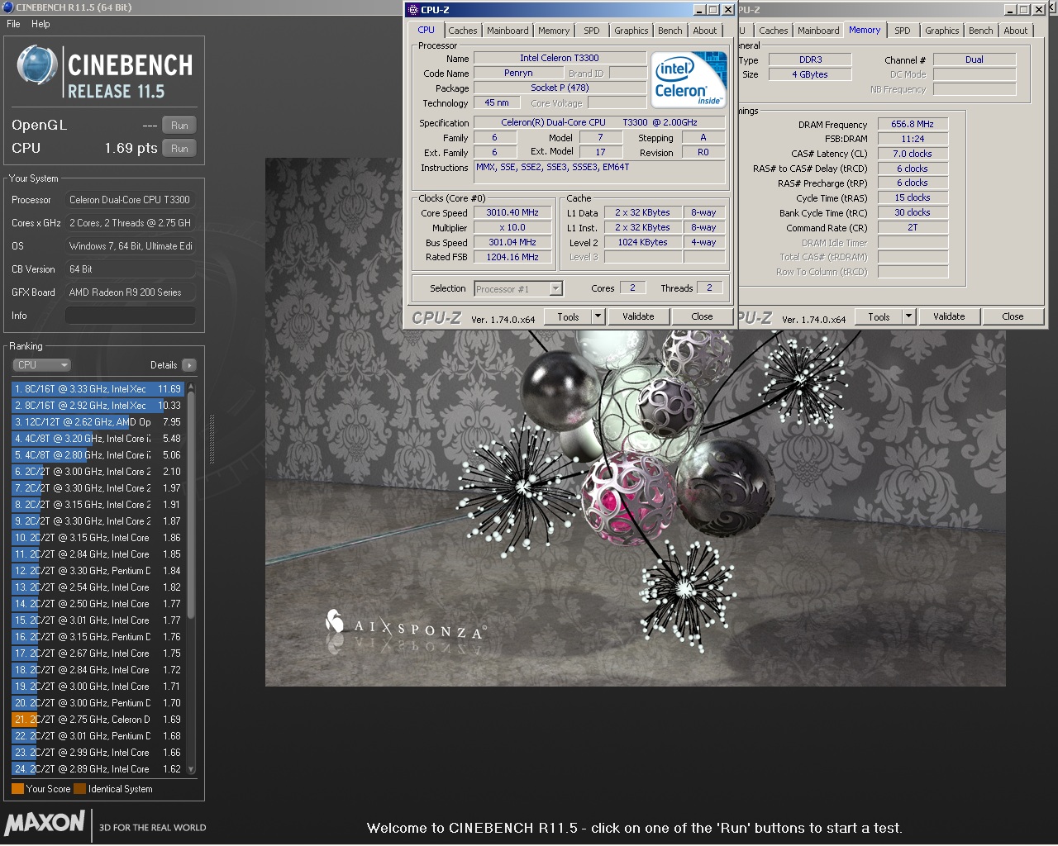Click Validate in rear CPU-Z window
The height and width of the screenshot is (846, 1058).
(949, 316)
